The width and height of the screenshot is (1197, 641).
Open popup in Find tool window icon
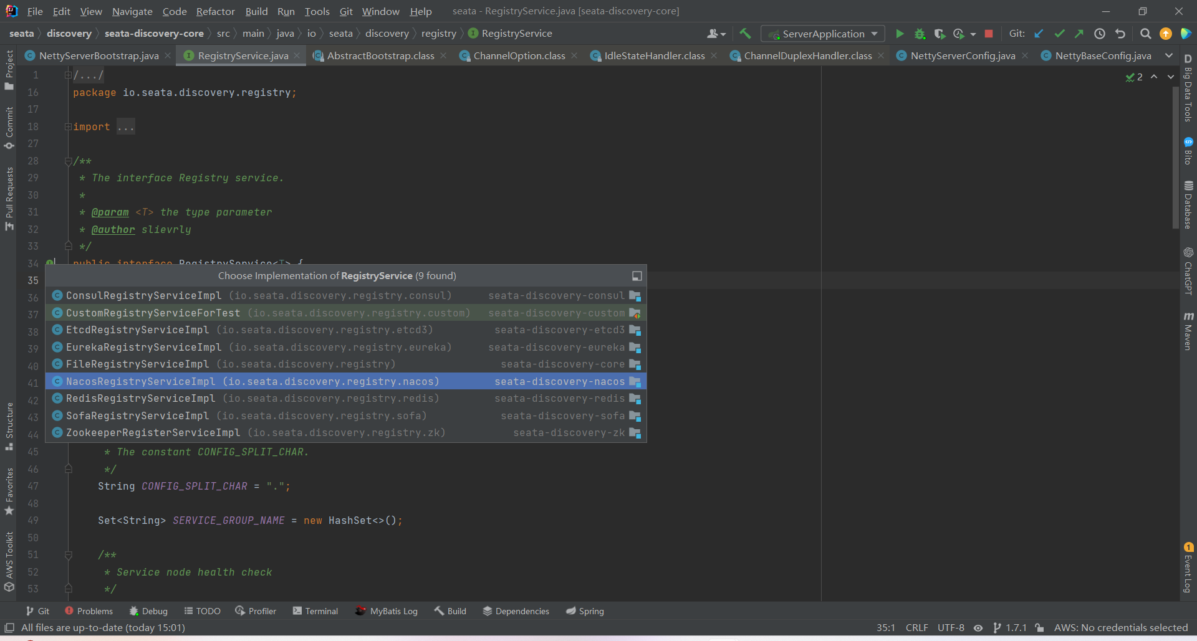[637, 276]
